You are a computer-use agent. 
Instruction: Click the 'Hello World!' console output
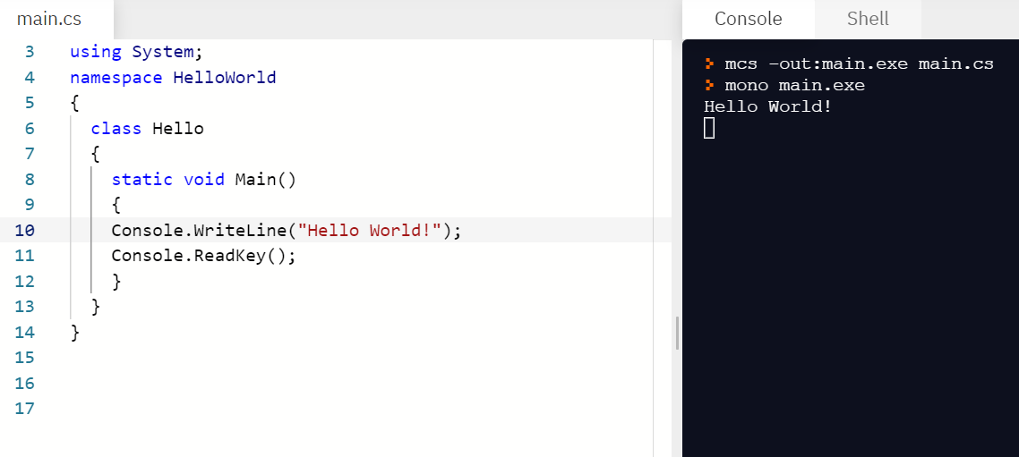click(x=767, y=106)
